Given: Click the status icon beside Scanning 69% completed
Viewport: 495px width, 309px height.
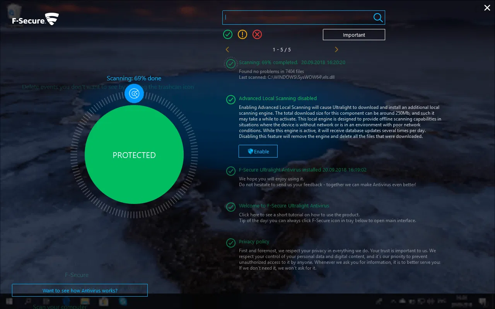Looking at the screenshot, I should tap(231, 63).
